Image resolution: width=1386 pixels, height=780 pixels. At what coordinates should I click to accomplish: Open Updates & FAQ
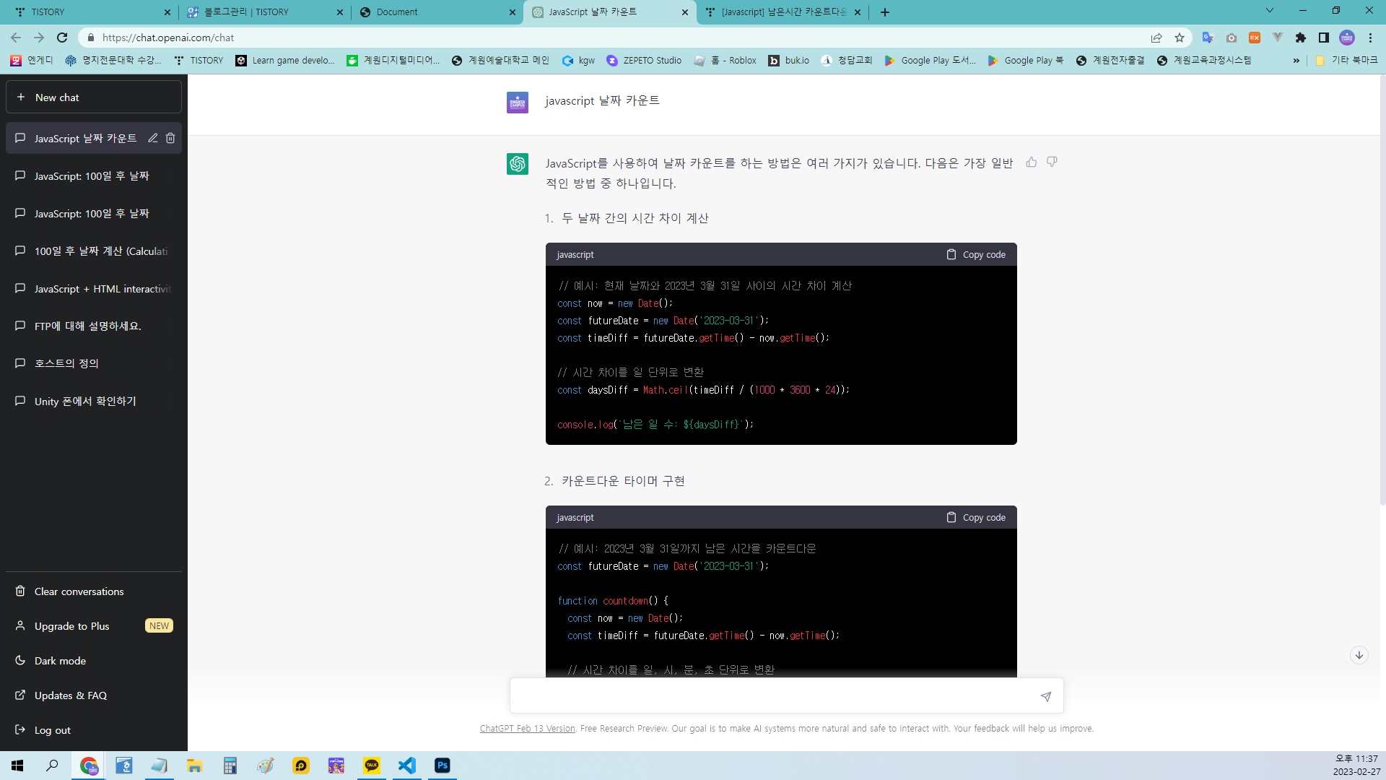tap(94, 695)
